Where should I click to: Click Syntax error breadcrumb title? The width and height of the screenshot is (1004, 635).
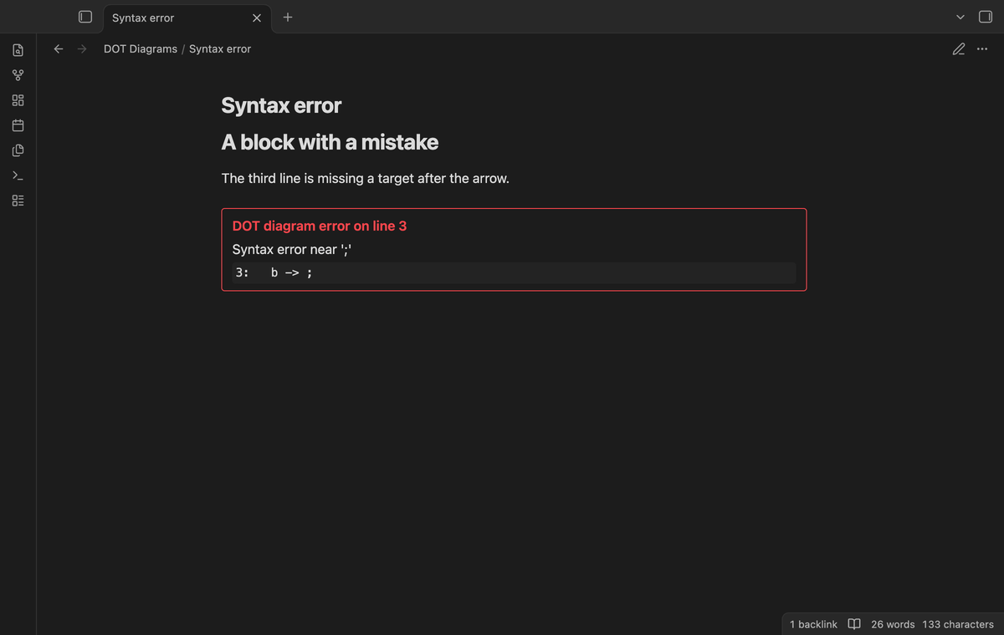tap(220, 49)
